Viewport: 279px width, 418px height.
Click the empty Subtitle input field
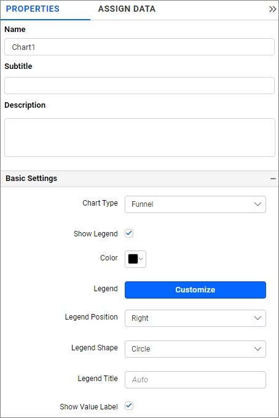pyautogui.click(x=139, y=86)
